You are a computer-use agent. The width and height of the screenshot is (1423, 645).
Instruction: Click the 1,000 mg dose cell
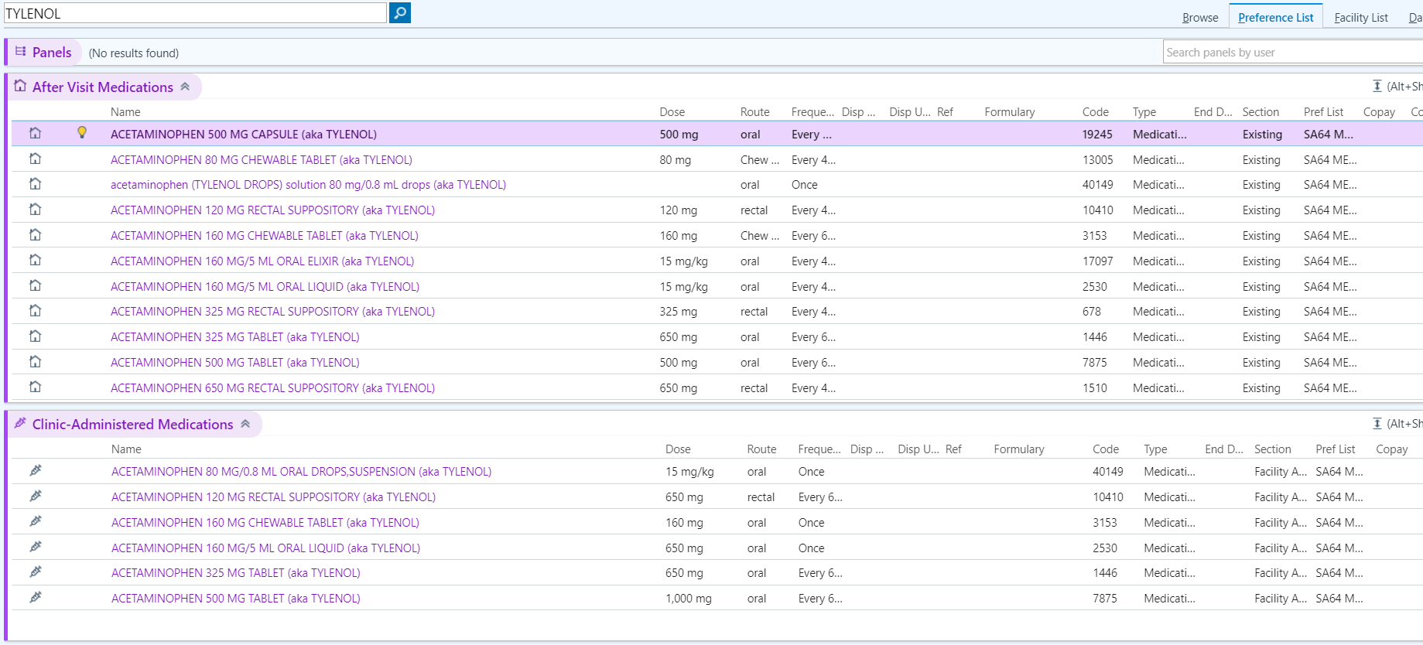[689, 599]
